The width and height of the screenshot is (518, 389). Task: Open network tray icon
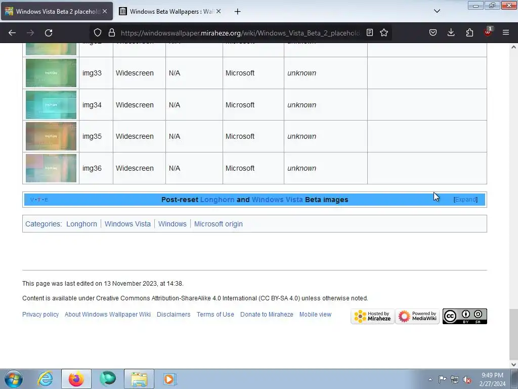(x=455, y=379)
